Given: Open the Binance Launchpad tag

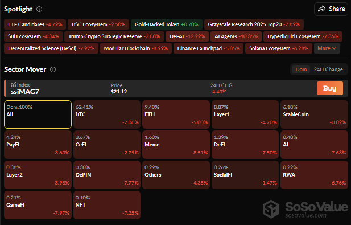Looking at the screenshot, I should click(208, 48).
